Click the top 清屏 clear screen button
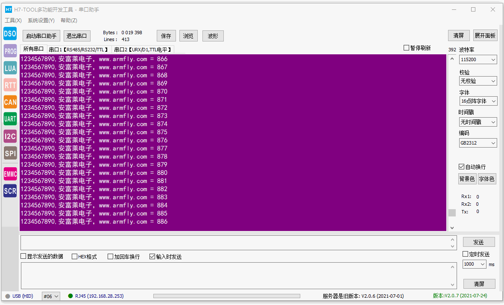 (459, 36)
